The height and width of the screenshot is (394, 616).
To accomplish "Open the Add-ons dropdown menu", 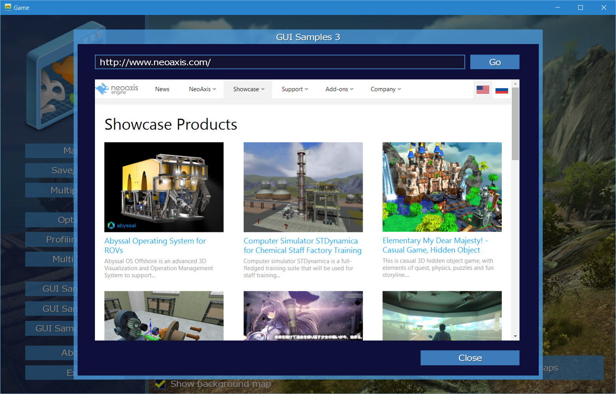I will 339,89.
